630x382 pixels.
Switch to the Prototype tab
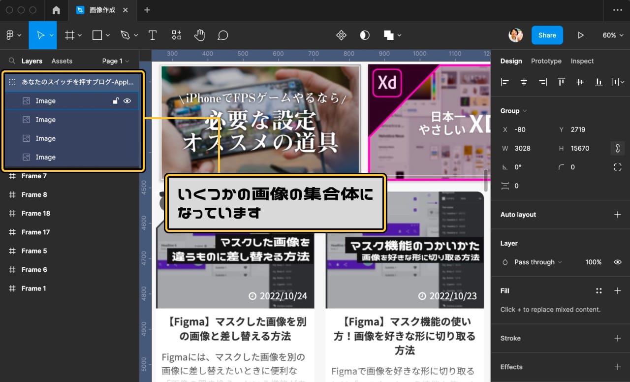tap(546, 61)
